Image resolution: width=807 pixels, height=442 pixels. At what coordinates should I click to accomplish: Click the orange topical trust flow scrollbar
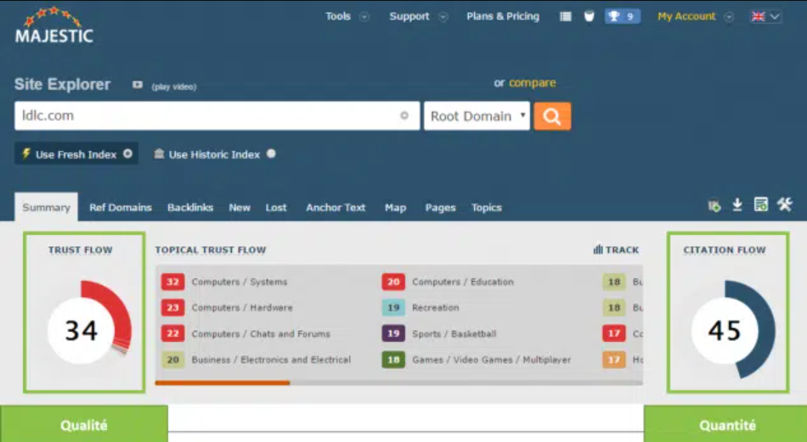tap(223, 383)
